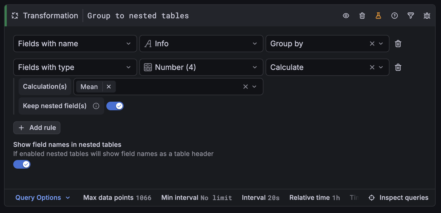Expand the Calculate operation dropdown
This screenshot has height=213, width=441.
(x=381, y=67)
